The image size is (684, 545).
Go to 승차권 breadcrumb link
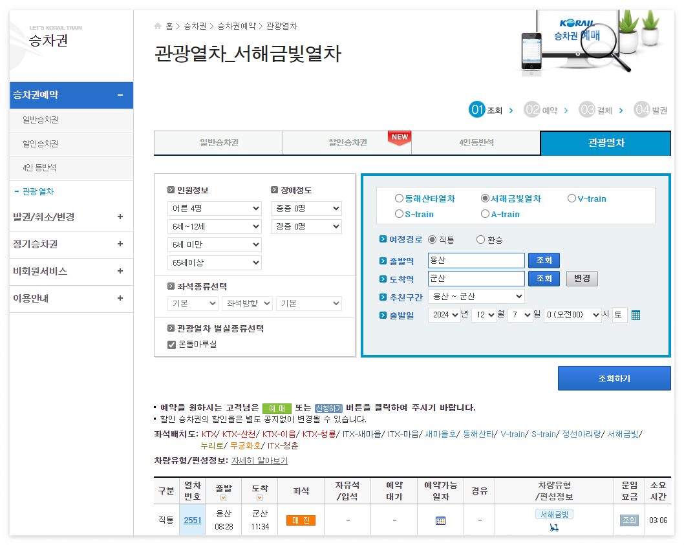click(x=195, y=26)
